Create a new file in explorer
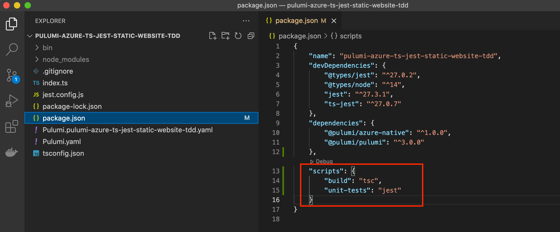This screenshot has height=232, width=560. [213, 36]
